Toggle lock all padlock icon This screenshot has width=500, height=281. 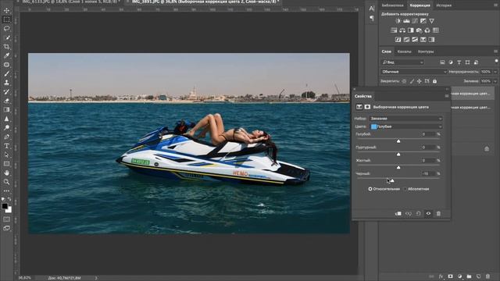click(434, 81)
